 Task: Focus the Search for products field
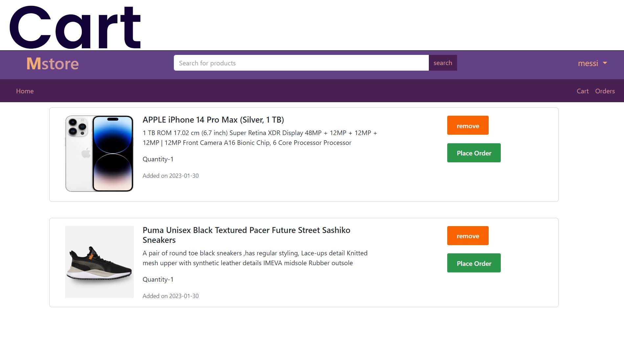tap(301, 63)
